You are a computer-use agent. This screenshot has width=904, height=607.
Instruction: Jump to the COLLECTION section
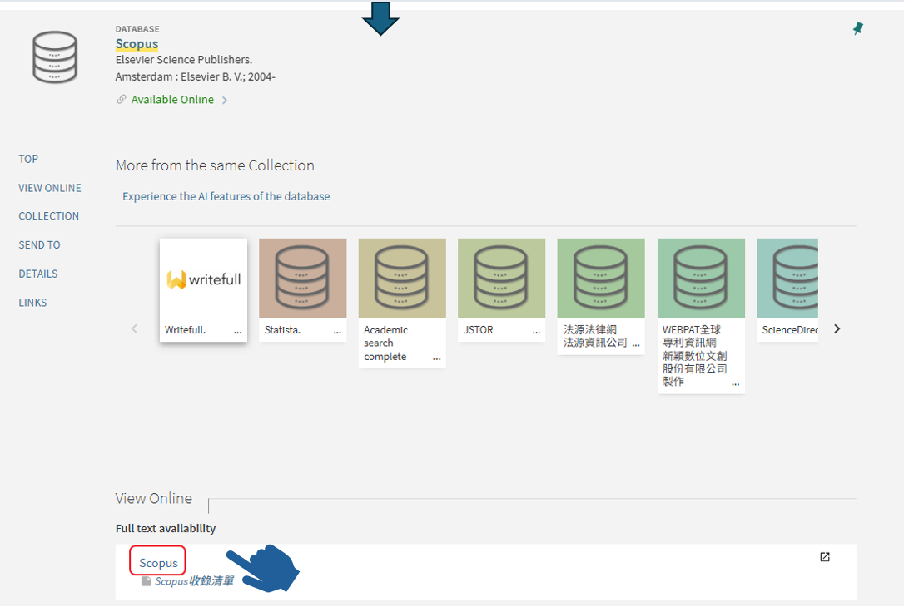[x=48, y=216]
